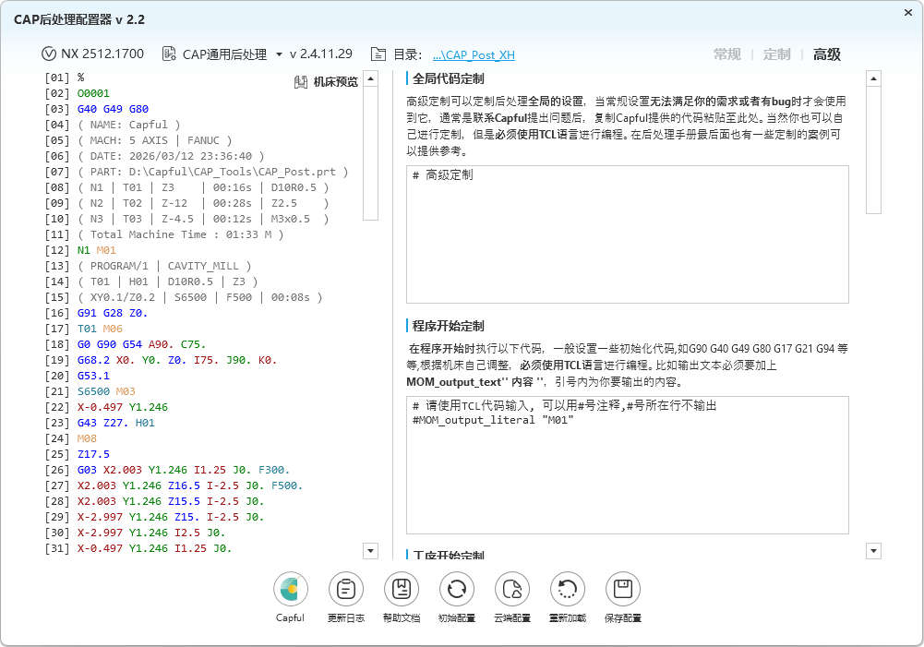Viewport: 924px width, 647px height.
Task: Click the 重新加载 reload icon
Action: [567, 589]
